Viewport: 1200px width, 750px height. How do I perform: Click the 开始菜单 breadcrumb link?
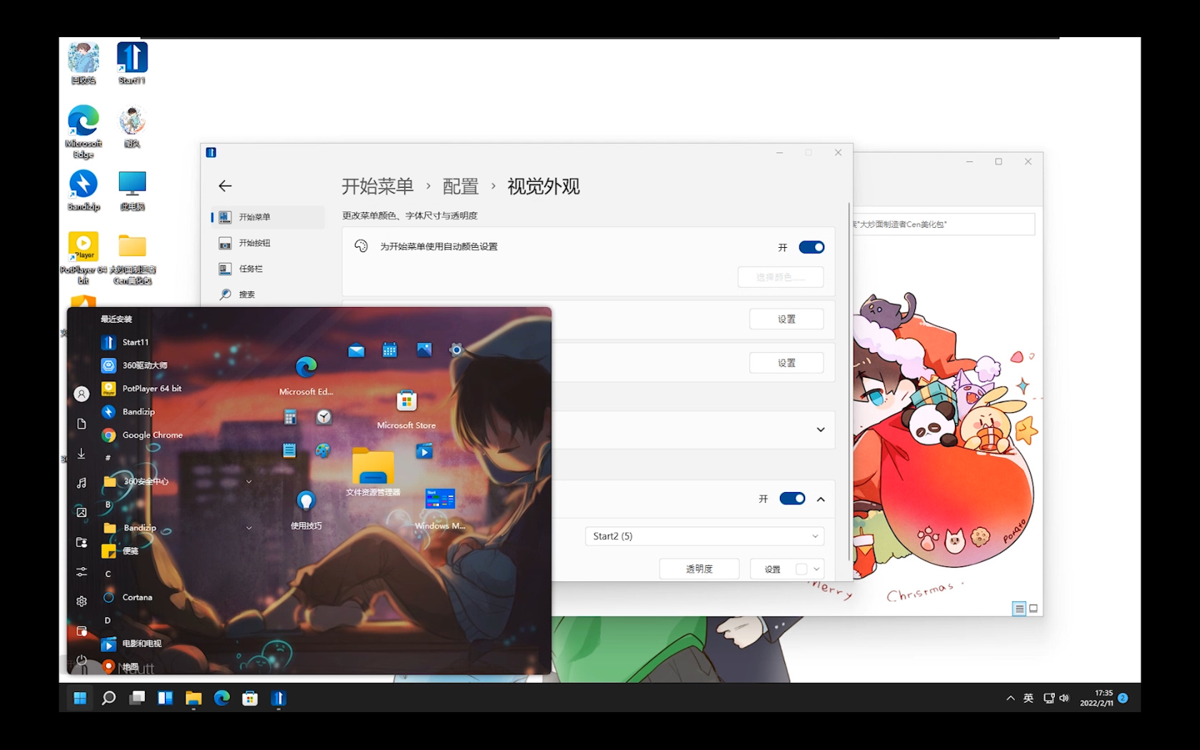(x=377, y=186)
